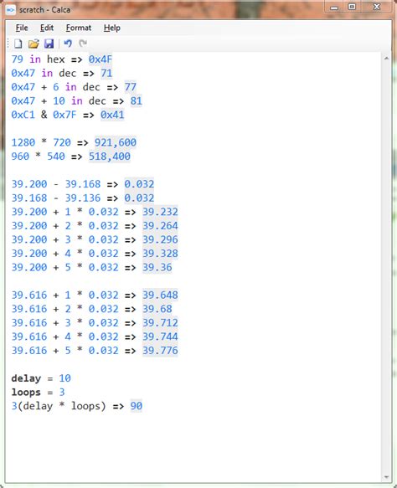Click the result 77
The height and width of the screenshot is (488, 397).
(x=130, y=87)
